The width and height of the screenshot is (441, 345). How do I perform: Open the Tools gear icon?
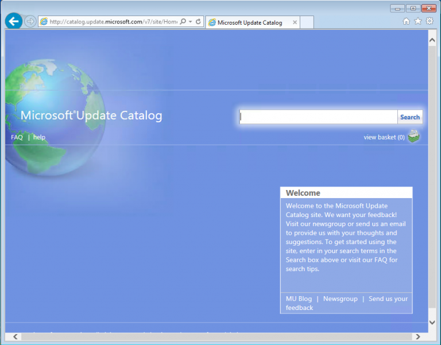coord(430,21)
